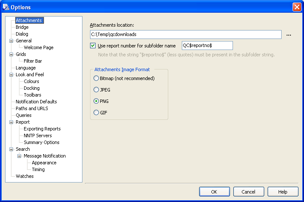
Task: Select the PNG radio button
Action: tap(96, 101)
